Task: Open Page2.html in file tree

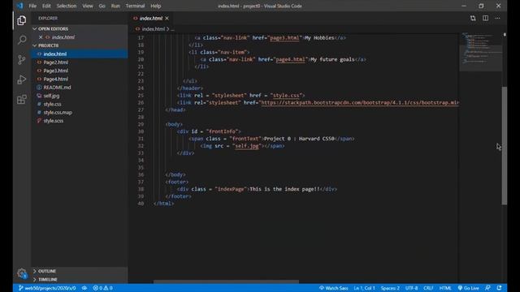Action: point(56,62)
